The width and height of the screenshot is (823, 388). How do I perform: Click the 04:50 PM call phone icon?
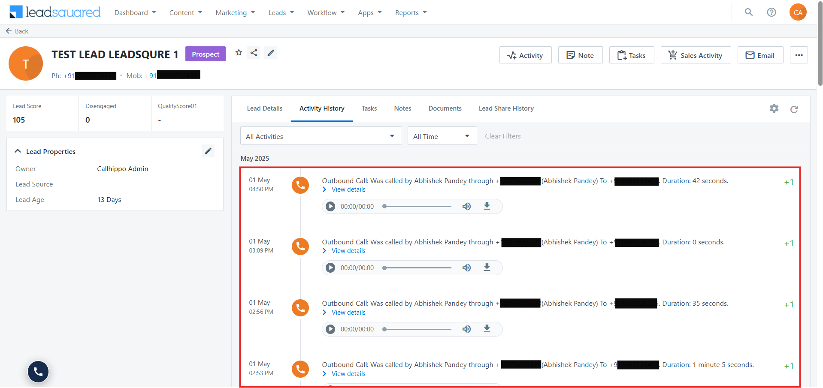[300, 185]
